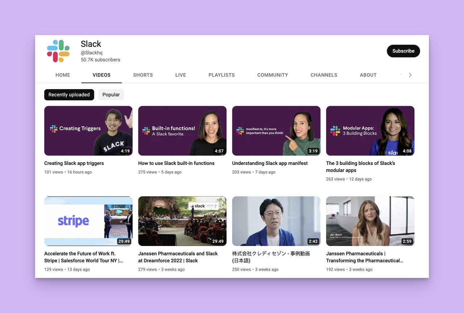Open the Japanese case study thumbnail
Screen dimensions: 464x313
pyautogui.click(x=276, y=221)
